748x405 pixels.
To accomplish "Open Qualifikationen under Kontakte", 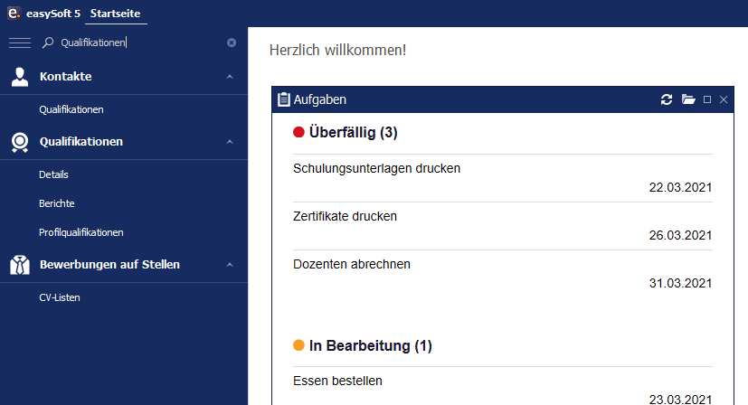I will (71, 109).
